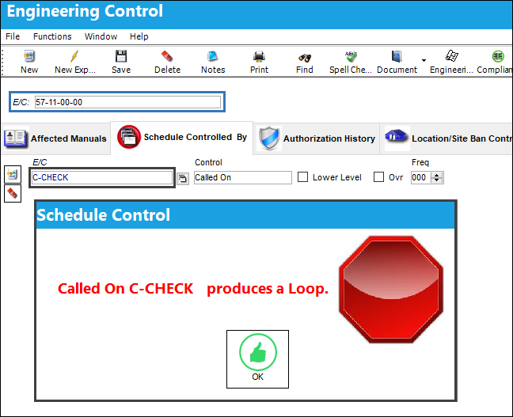Open the Location/Site Ban Control tab
The width and height of the screenshot is (513, 417).
(x=446, y=138)
